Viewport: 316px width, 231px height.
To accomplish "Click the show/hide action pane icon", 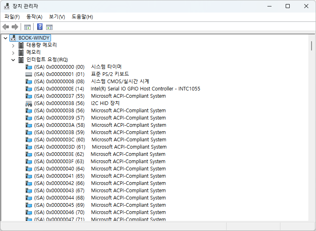I will pyautogui.click(x=49, y=27).
